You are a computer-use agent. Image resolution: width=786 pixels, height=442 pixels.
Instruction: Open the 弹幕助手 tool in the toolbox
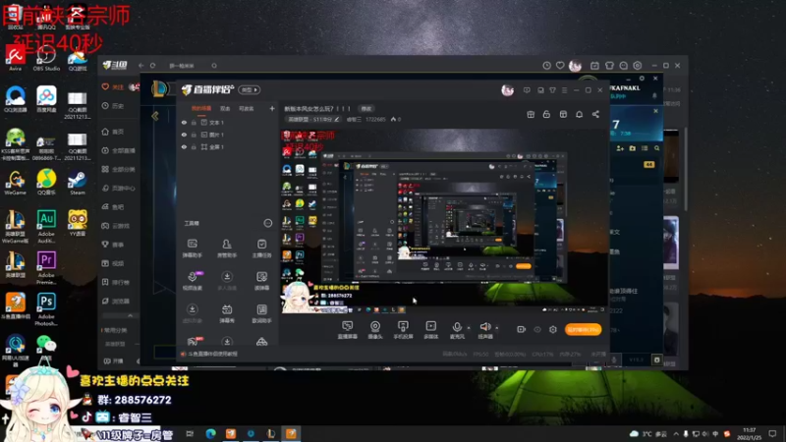(x=192, y=249)
